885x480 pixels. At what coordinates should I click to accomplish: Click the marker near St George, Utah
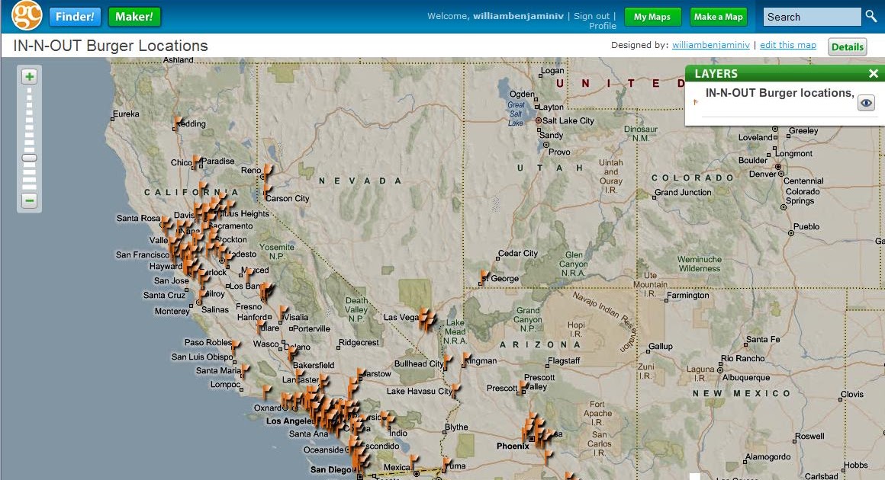click(x=482, y=272)
